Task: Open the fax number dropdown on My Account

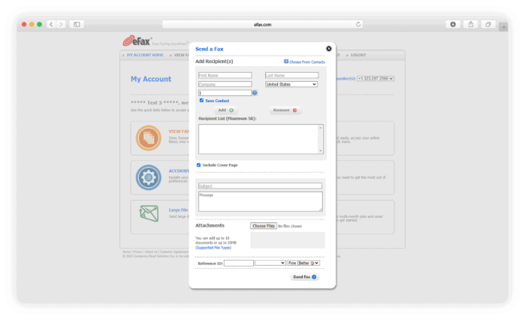Action: [x=376, y=79]
